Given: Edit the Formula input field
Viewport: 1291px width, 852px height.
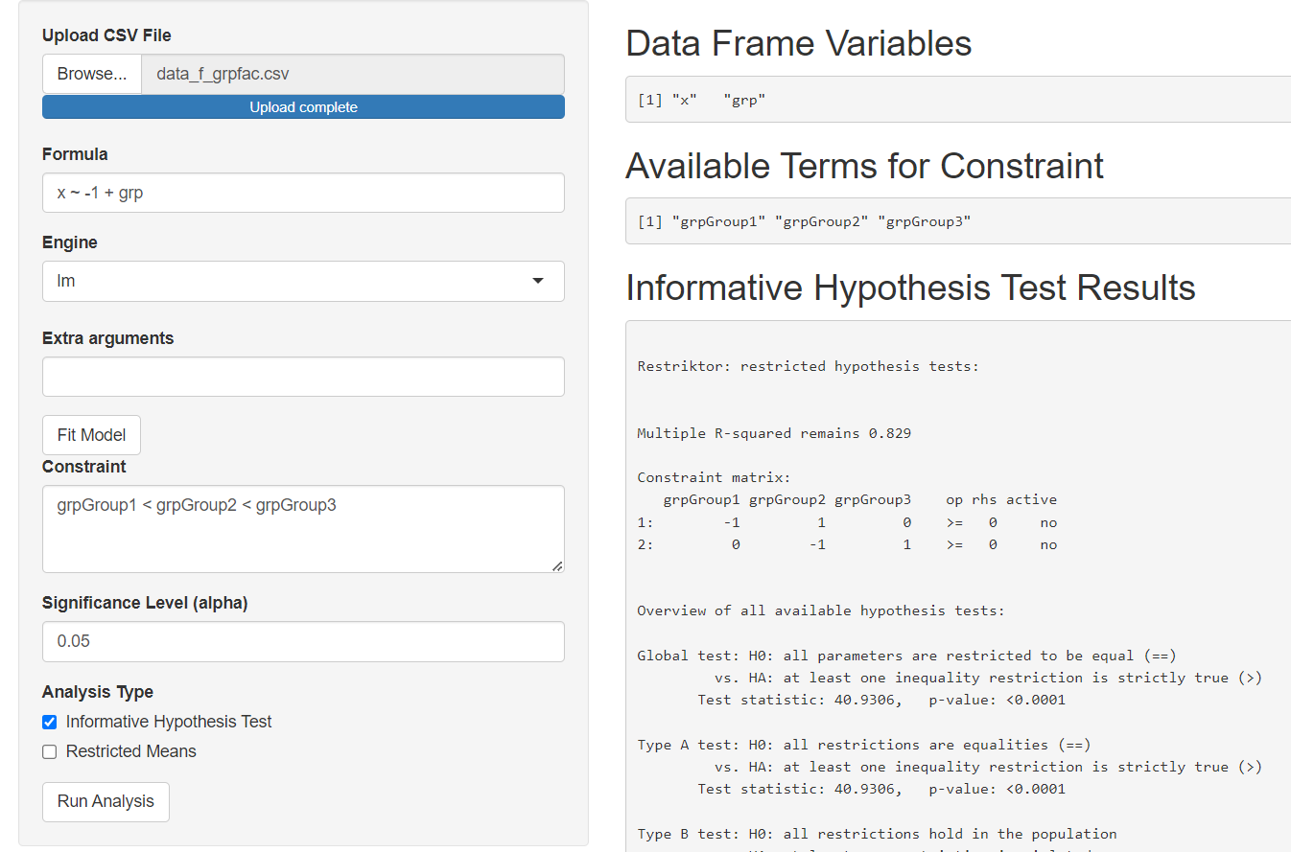Looking at the screenshot, I should (303, 193).
